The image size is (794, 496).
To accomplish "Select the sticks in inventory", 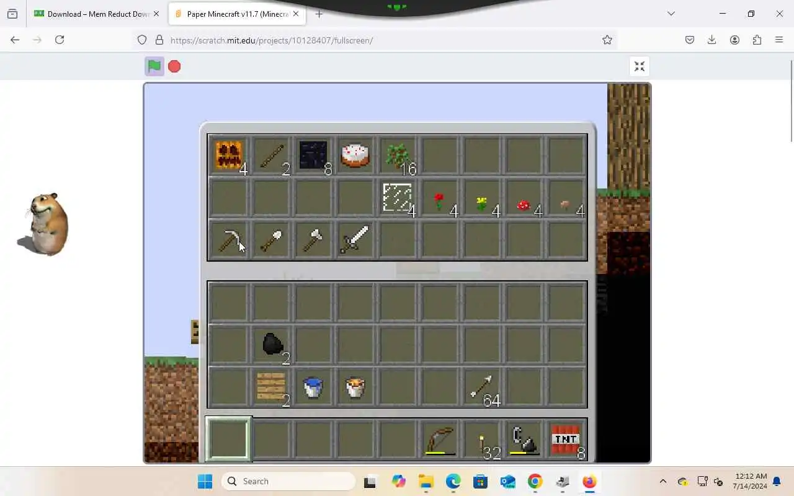I will pyautogui.click(x=271, y=155).
